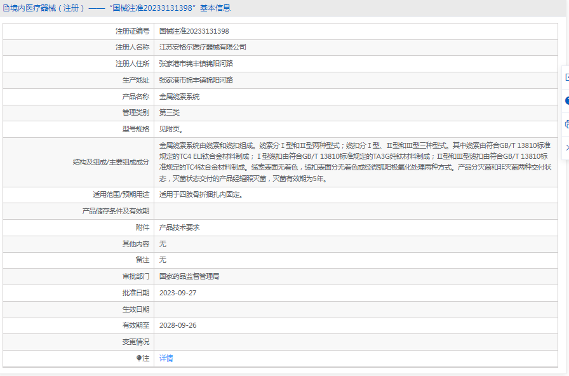Select the value 见附页。
569x376 pixels.
point(171,129)
